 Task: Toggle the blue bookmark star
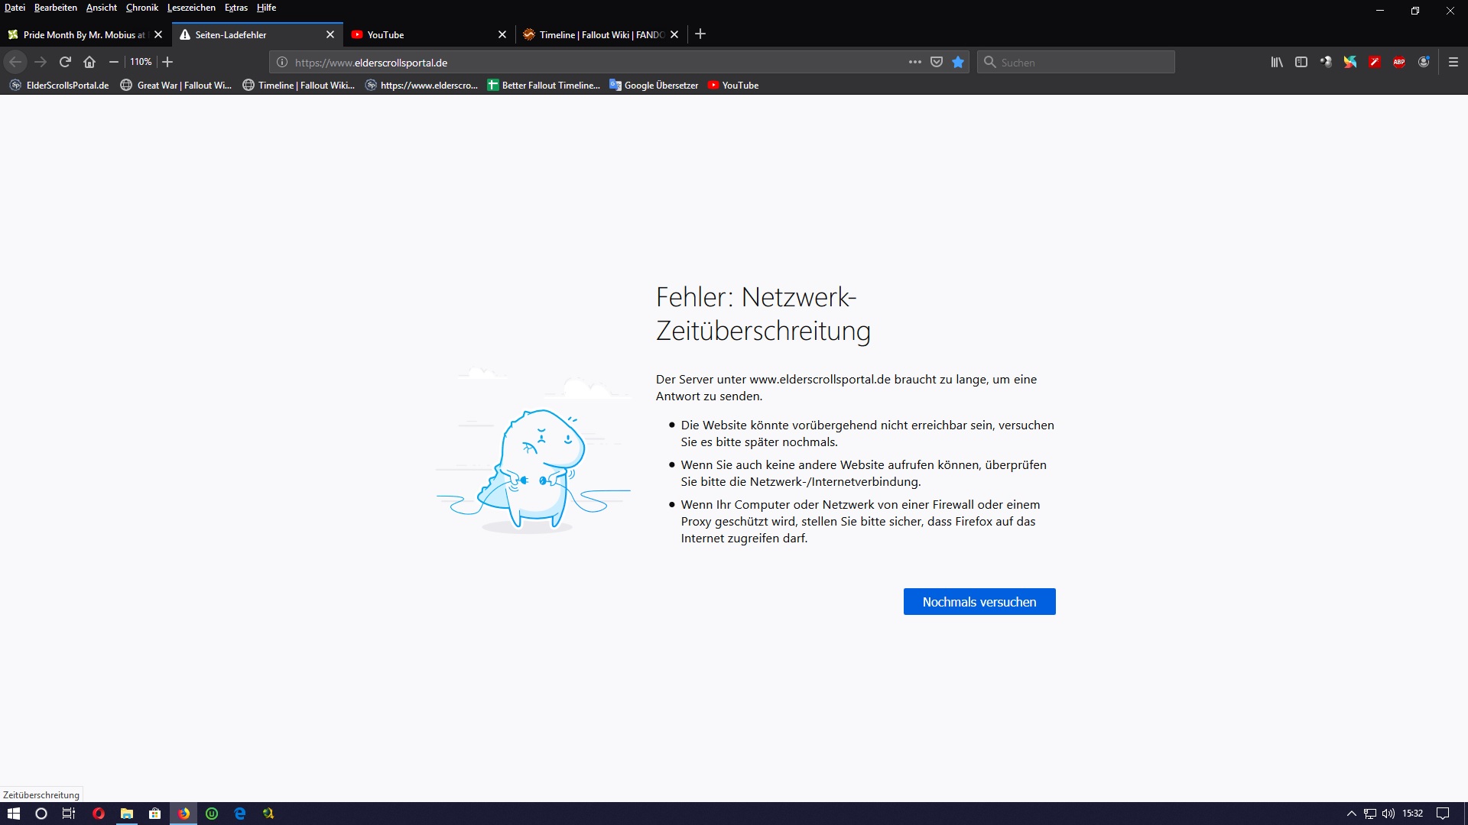(958, 62)
